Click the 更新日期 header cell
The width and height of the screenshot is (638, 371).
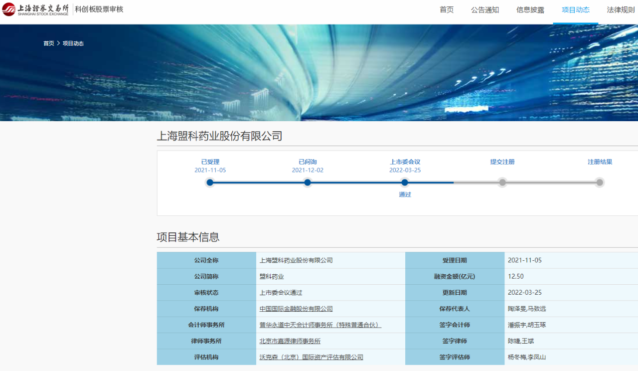(x=455, y=293)
